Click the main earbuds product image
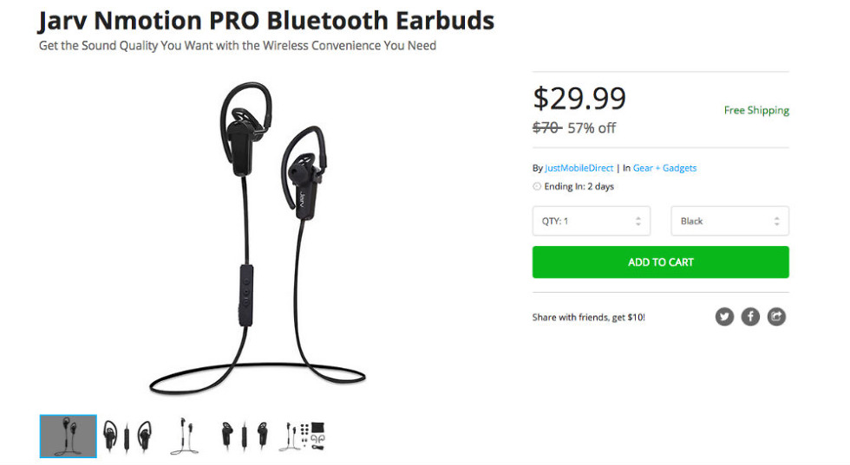The height and width of the screenshot is (465, 850). [x=258, y=238]
